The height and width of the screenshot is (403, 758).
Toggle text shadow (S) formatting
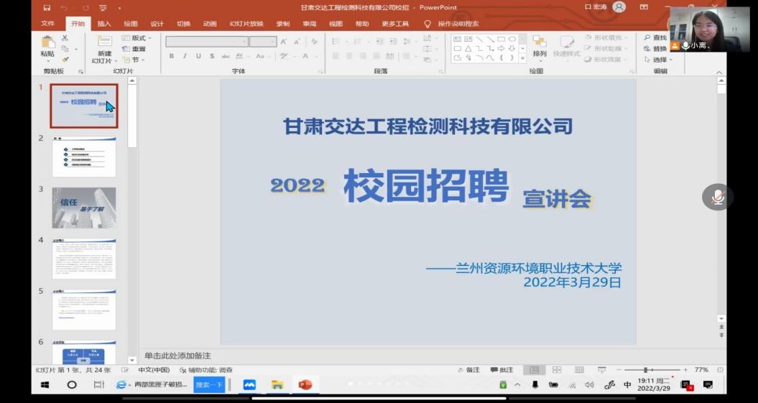212,56
